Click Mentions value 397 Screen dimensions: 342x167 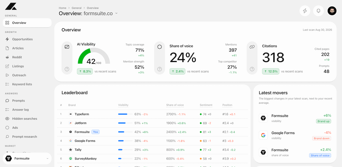click(233, 50)
